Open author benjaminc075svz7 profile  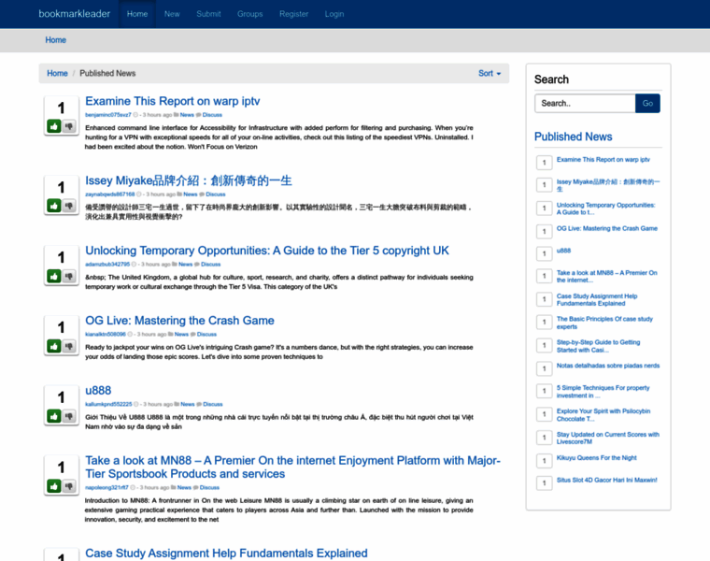[108, 115]
